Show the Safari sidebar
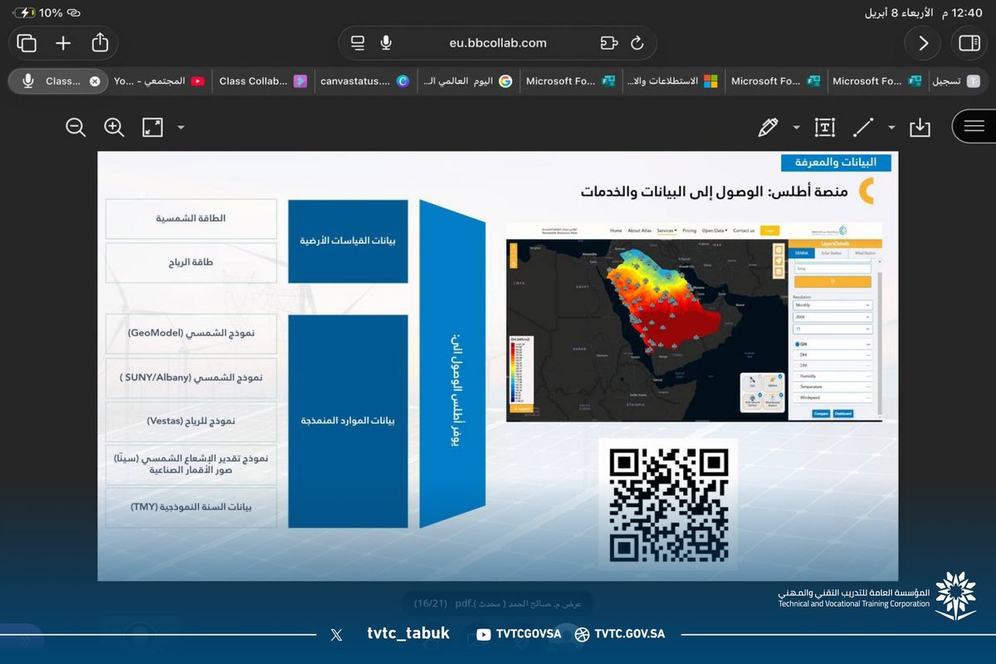 969,43
